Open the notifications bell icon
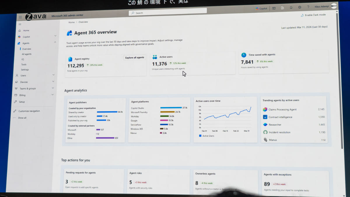The width and height of the screenshot is (350, 197). coord(291,8)
